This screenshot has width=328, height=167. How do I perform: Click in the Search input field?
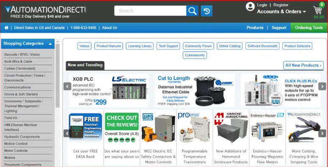[150, 11]
